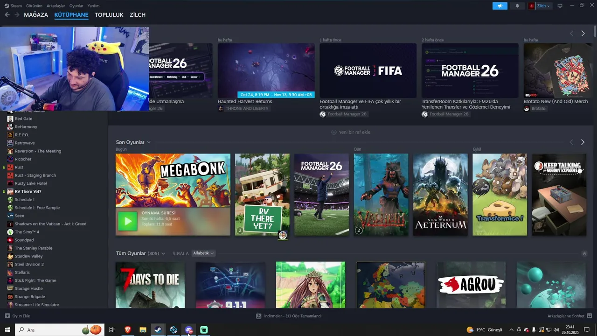The height and width of the screenshot is (336, 597).
Task: Click the Soundpad icon in library list
Action: coord(10,240)
